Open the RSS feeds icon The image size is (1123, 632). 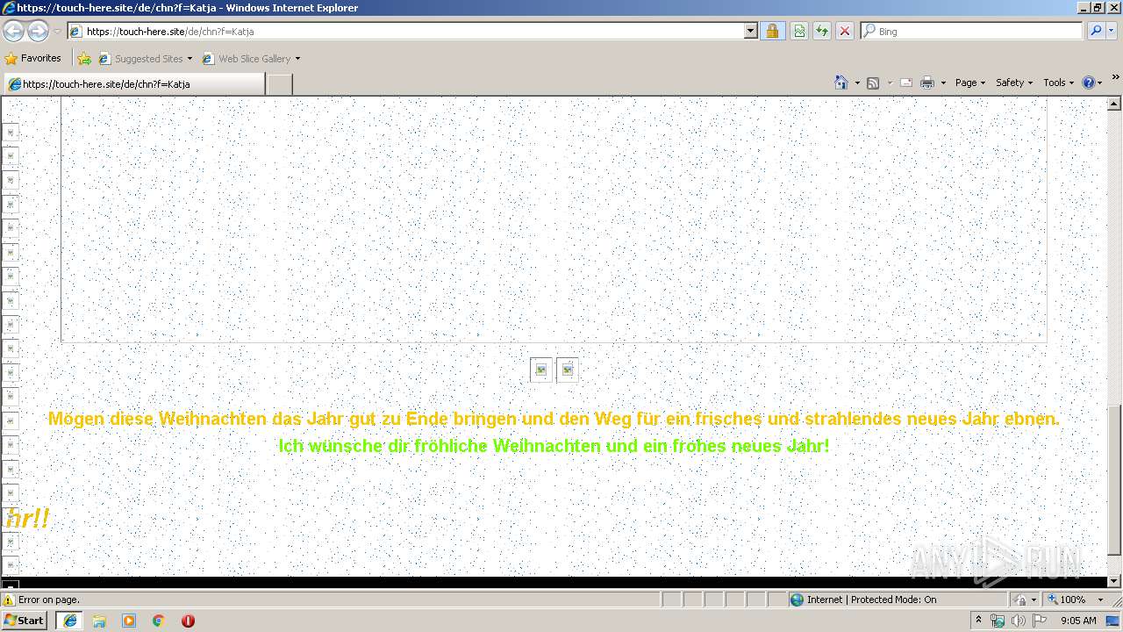[873, 83]
